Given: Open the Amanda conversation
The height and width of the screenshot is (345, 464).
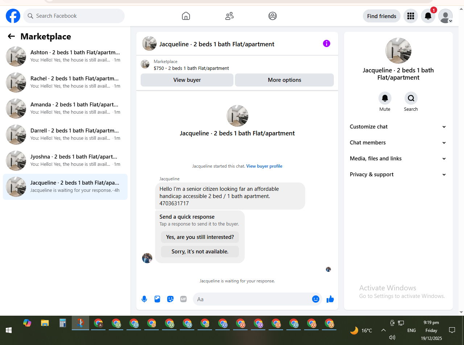Looking at the screenshot, I should coord(65,109).
